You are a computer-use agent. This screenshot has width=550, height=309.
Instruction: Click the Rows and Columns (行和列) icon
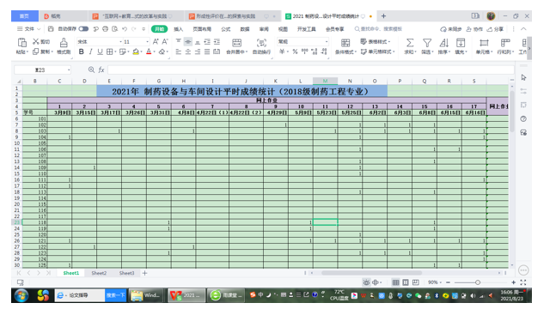pyautogui.click(x=505, y=43)
